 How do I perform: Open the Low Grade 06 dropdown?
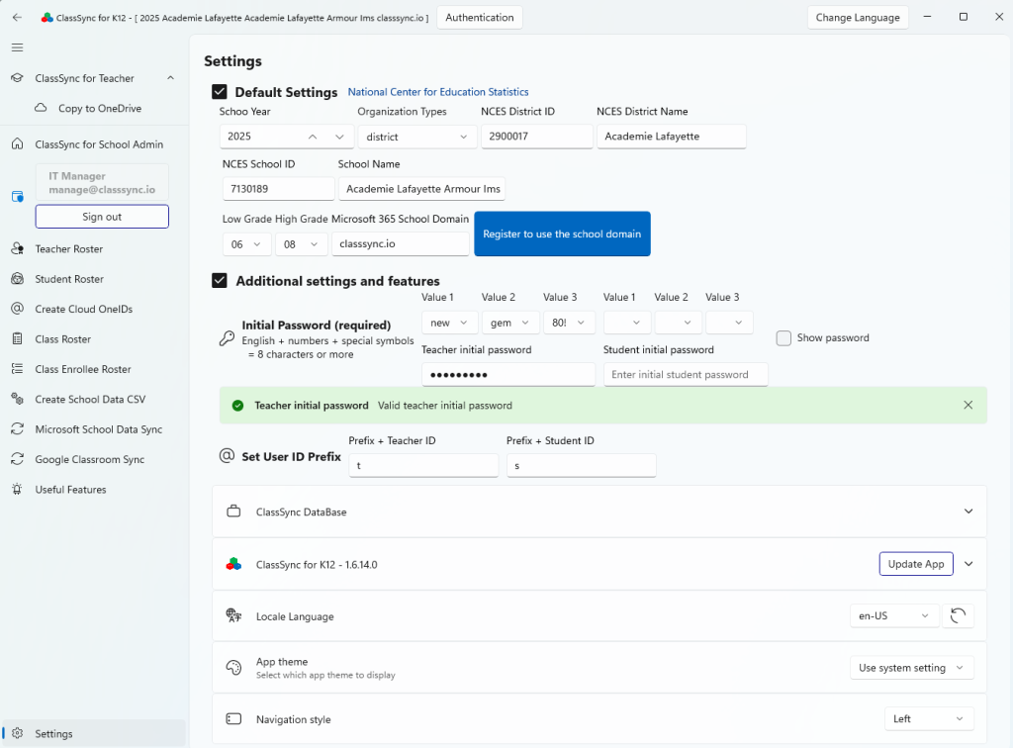(246, 244)
